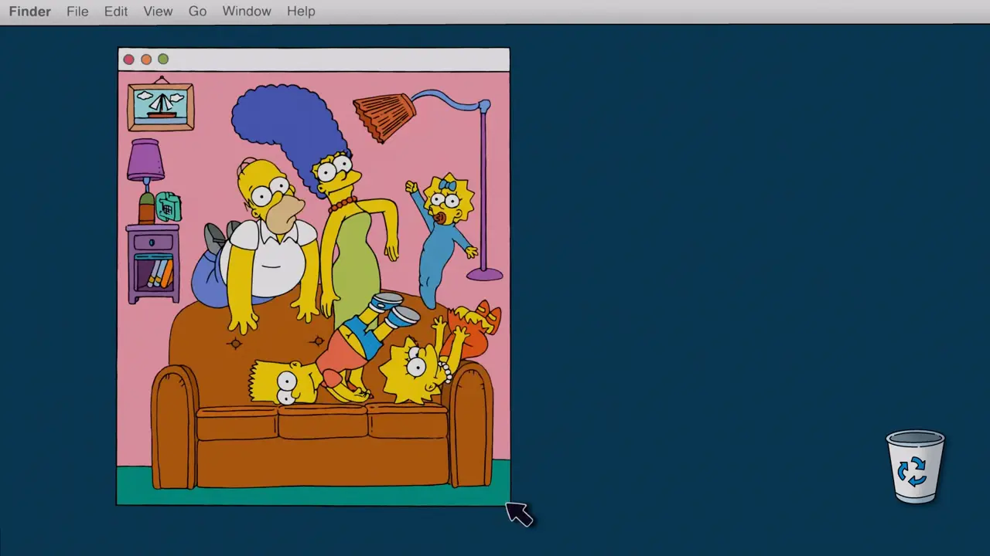
Task: Open the Edit menu
Action: 116,12
